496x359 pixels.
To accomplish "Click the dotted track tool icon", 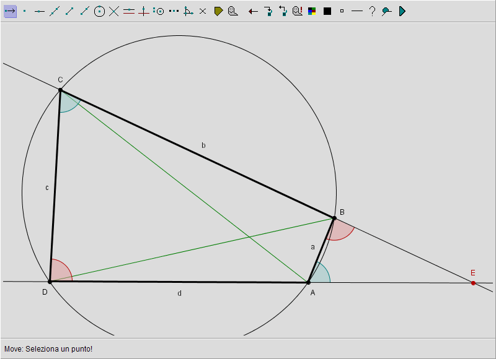I will tap(174, 11).
